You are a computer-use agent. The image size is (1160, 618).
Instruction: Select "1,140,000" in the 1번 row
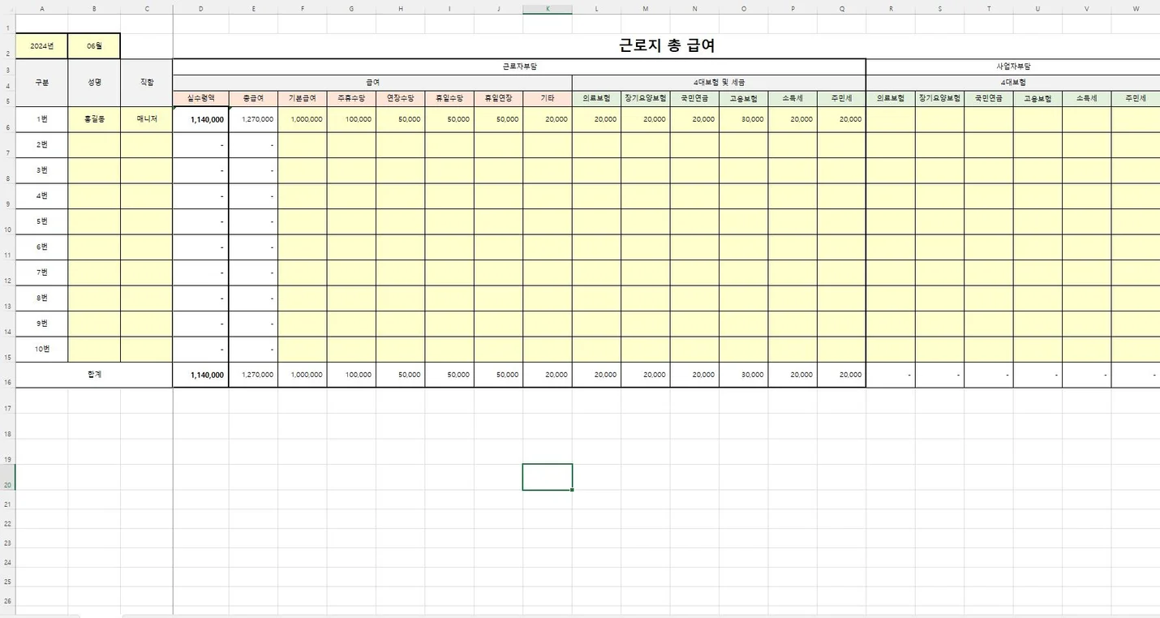point(200,119)
